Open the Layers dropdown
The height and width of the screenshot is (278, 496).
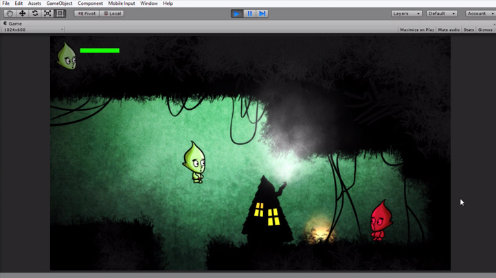coord(407,14)
